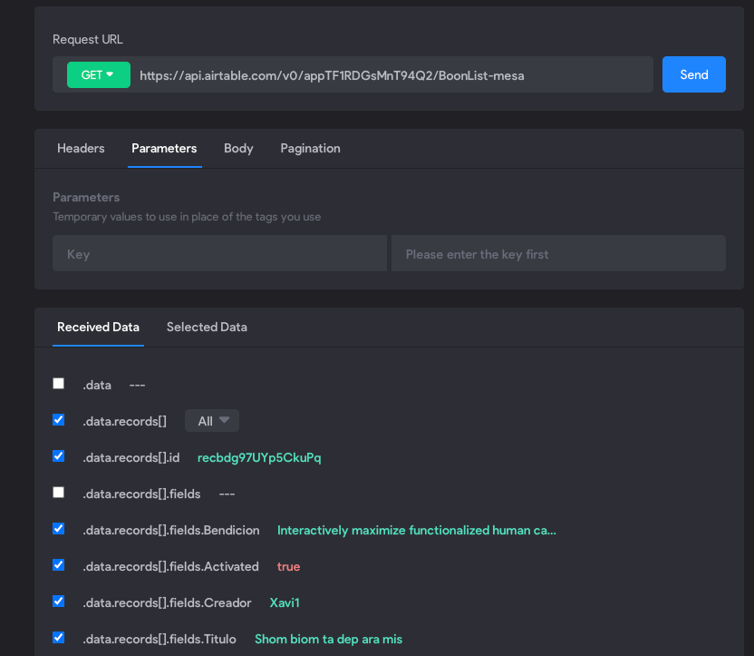Go to the Pagination tab

click(x=310, y=148)
